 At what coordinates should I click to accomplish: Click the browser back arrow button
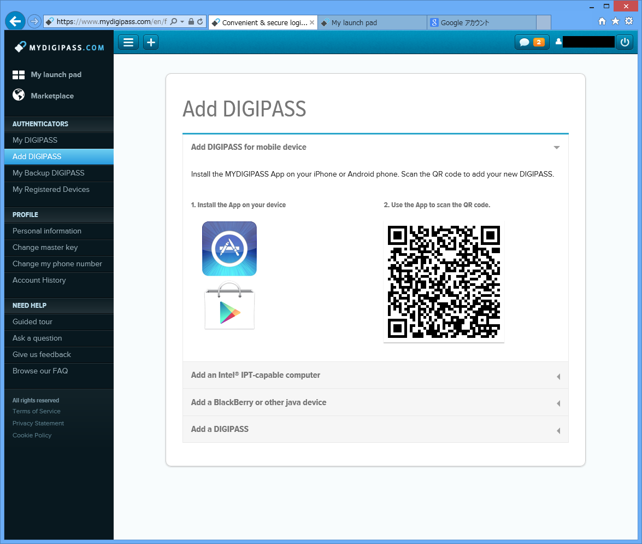15,22
